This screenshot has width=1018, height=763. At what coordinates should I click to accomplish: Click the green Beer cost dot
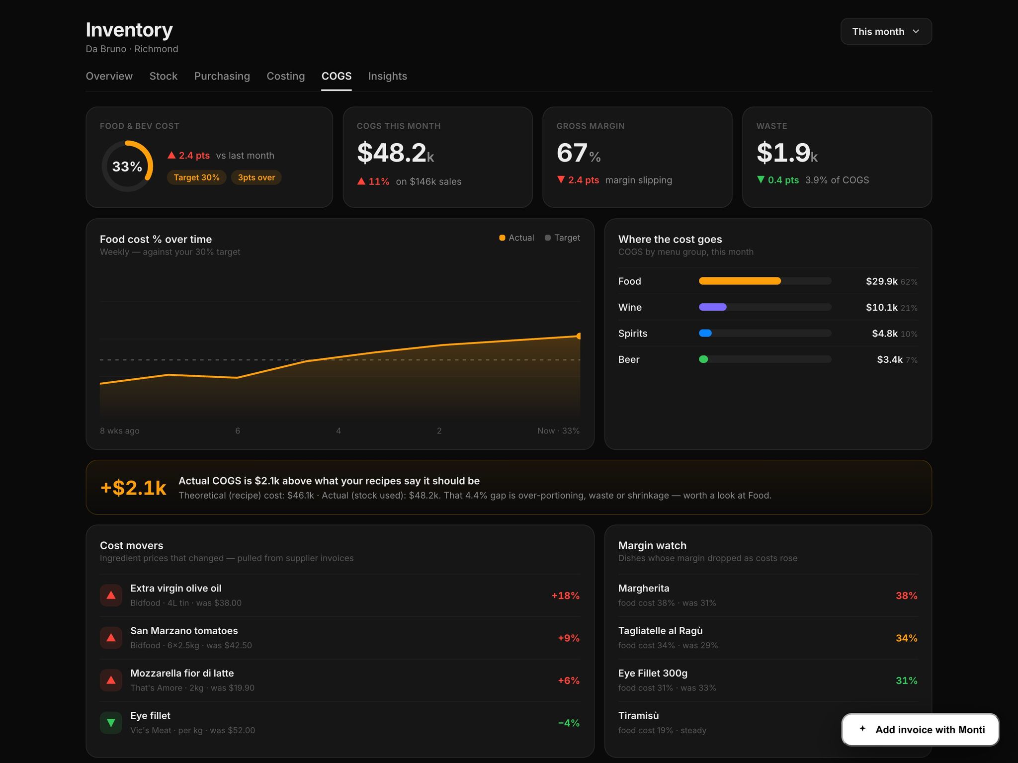703,359
